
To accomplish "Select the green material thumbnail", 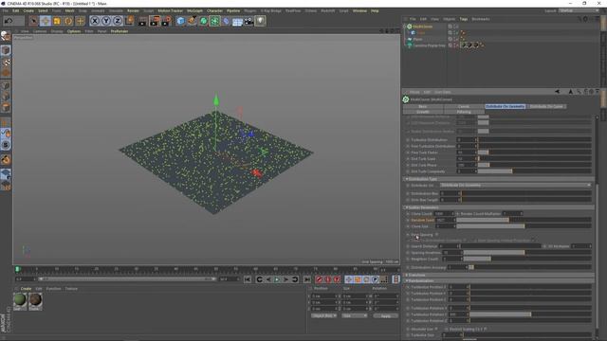I will (x=20, y=300).
